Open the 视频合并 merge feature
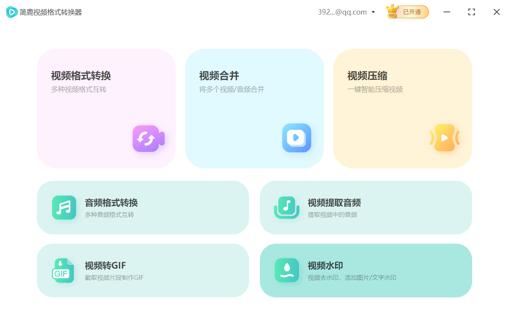 pyautogui.click(x=255, y=109)
